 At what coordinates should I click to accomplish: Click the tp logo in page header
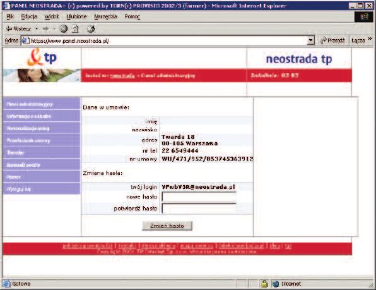tap(42, 57)
